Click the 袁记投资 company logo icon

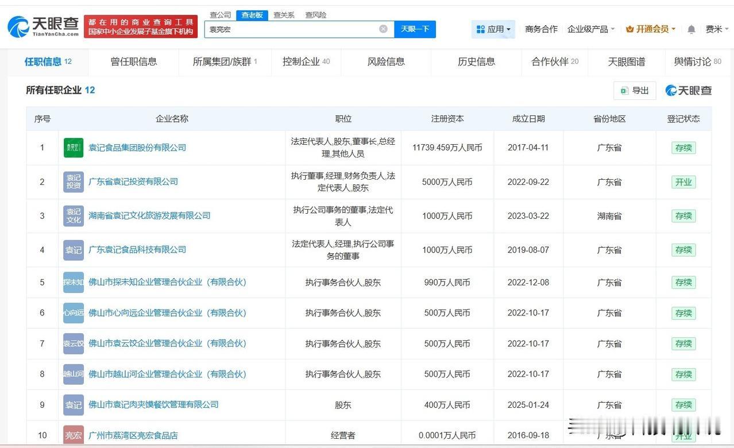click(x=74, y=181)
